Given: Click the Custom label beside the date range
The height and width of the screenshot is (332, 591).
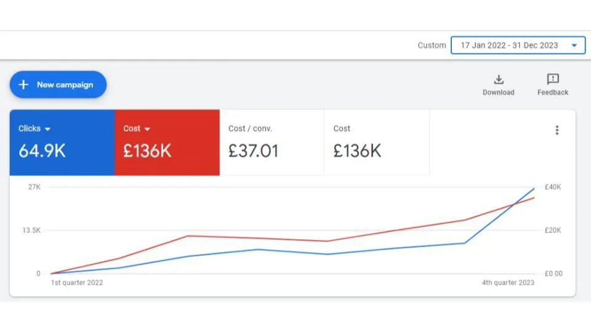Looking at the screenshot, I should 432,45.
